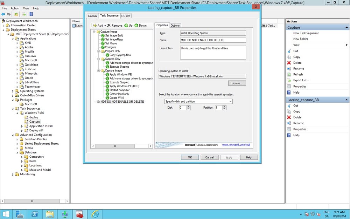Collapse the Capture actions section

click(346, 27)
